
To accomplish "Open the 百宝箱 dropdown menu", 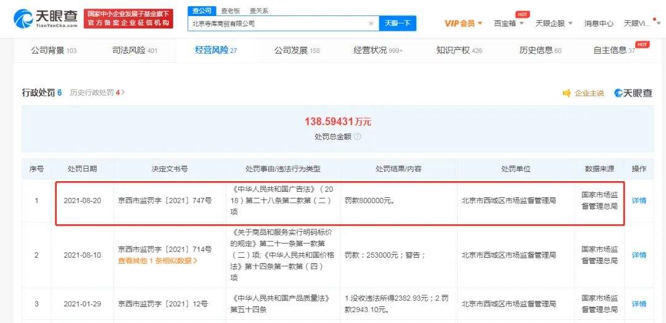I will coord(509,23).
